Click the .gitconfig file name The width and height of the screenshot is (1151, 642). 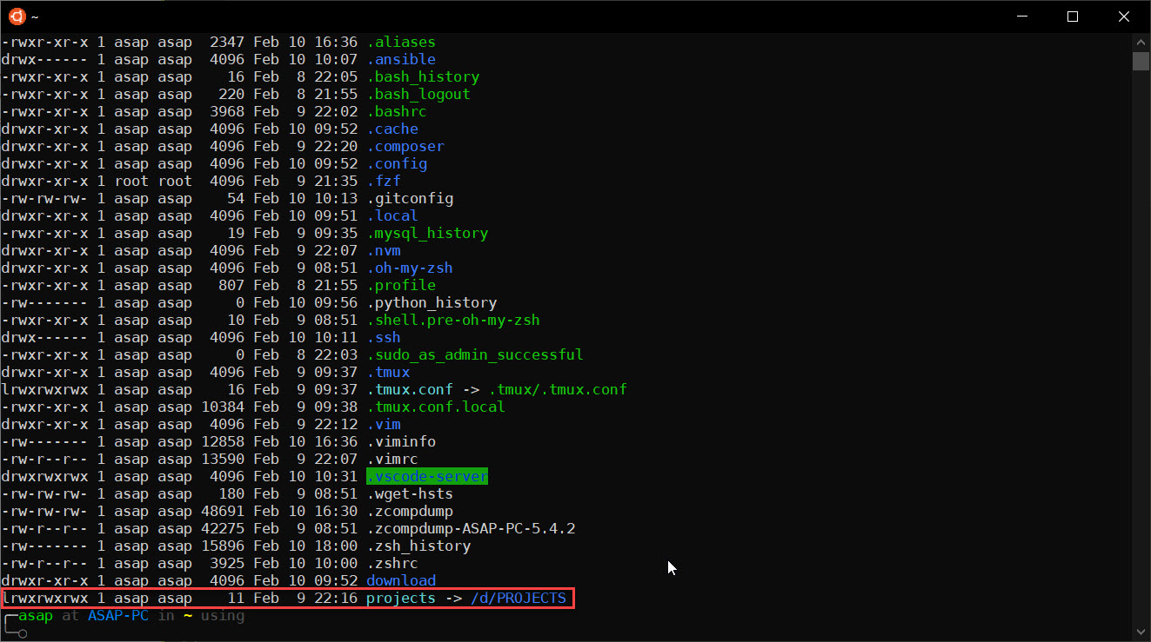pos(410,198)
